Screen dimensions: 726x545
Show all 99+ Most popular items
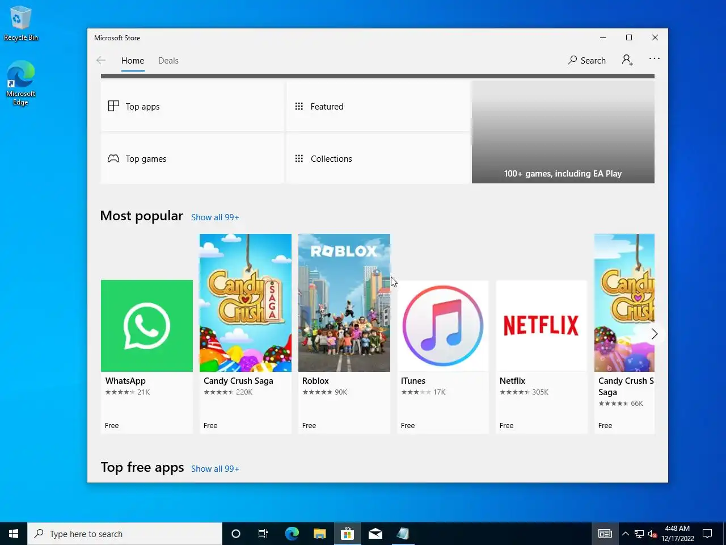point(215,217)
